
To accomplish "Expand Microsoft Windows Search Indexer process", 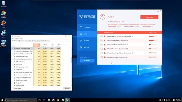I will [x=13, y=51].
